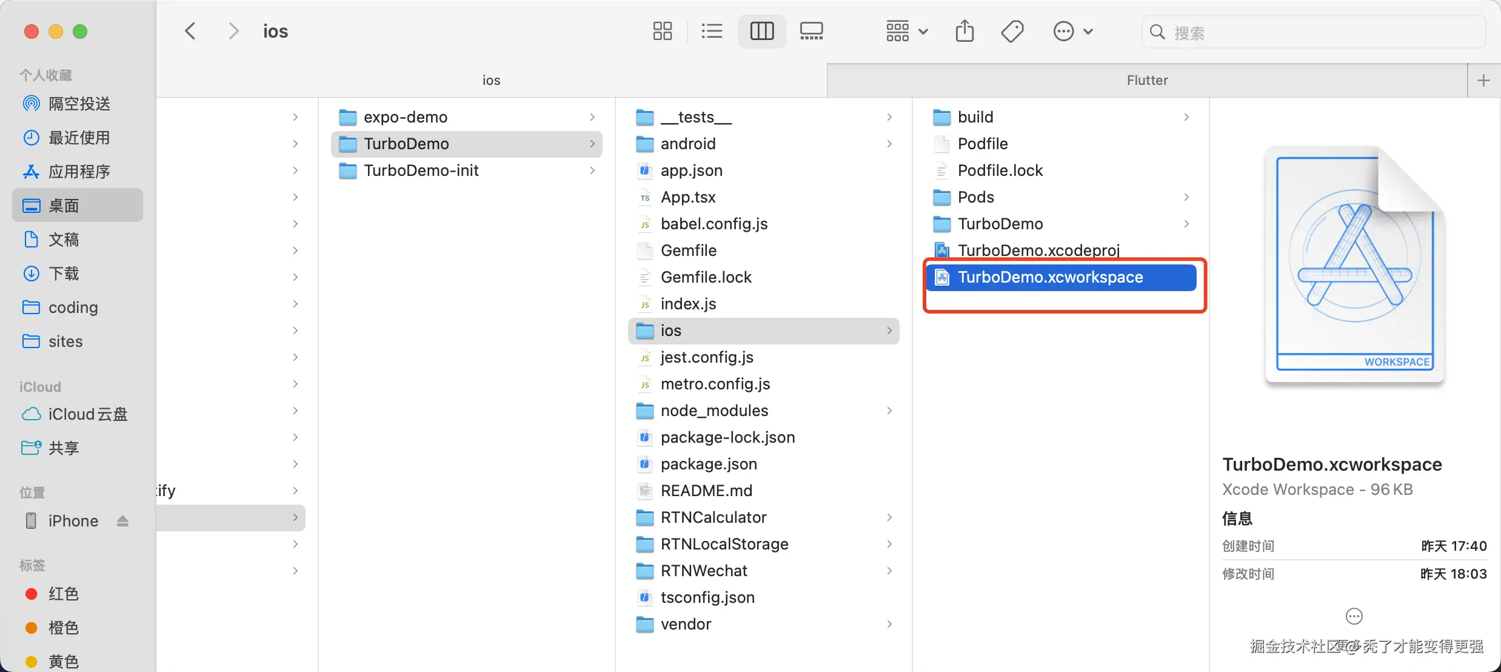Image resolution: width=1501 pixels, height=672 pixels.
Task: Open 应用程序 (Applications) in sidebar
Action: [78, 172]
